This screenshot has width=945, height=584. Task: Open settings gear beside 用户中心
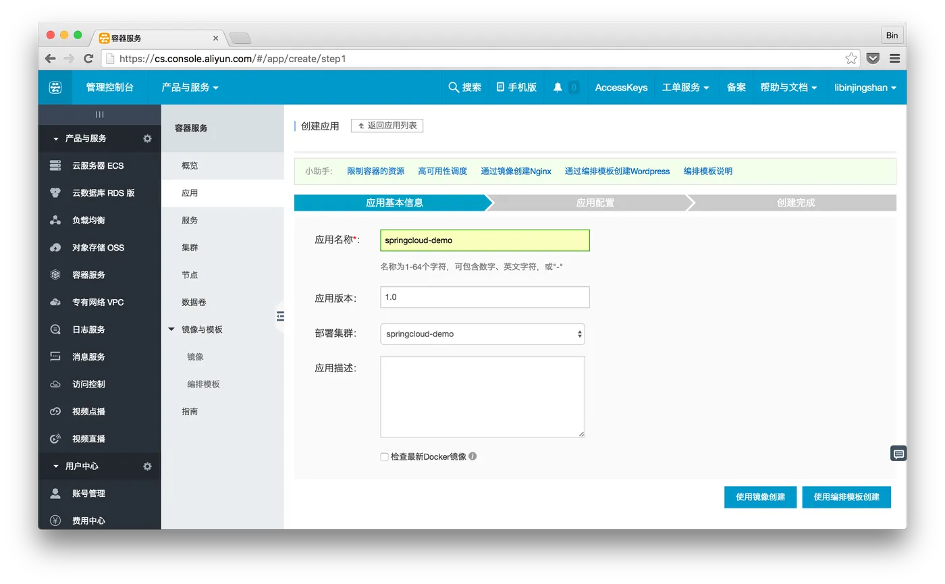[x=147, y=467]
